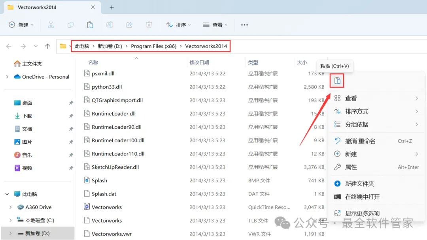
Task: Unpin Desktop (桌面) via its pin icon
Action: pos(71,103)
